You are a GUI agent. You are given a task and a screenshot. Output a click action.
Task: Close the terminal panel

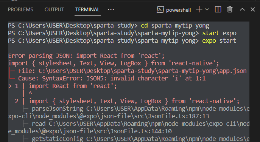coord(253,9)
